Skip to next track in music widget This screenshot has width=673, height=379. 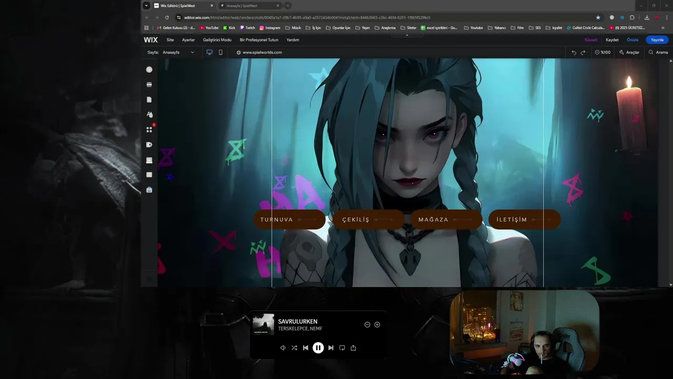point(331,347)
